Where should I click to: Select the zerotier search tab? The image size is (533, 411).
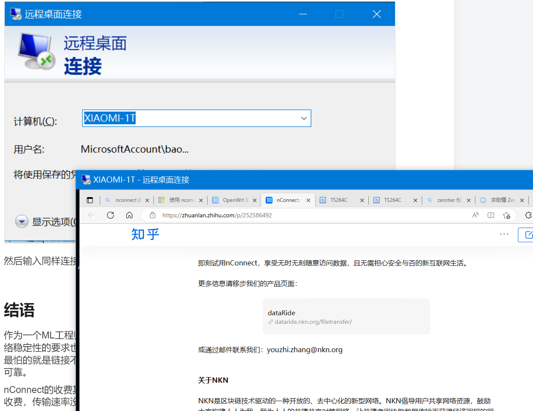click(x=447, y=200)
